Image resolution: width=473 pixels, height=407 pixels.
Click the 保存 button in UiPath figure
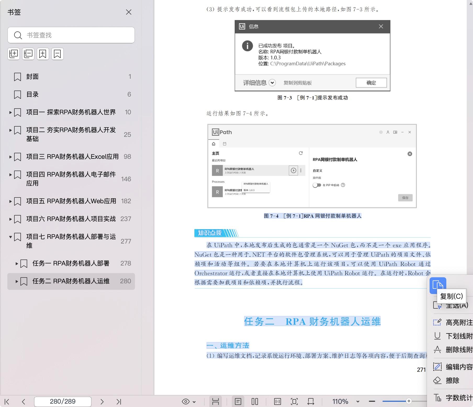pyautogui.click(x=405, y=198)
